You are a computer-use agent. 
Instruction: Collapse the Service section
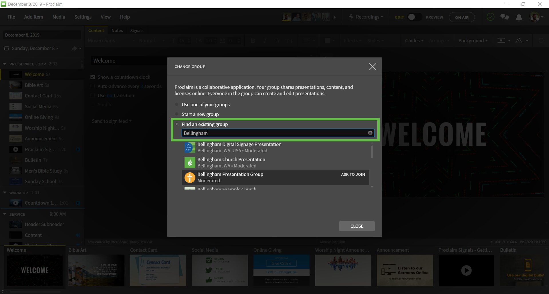coord(5,214)
